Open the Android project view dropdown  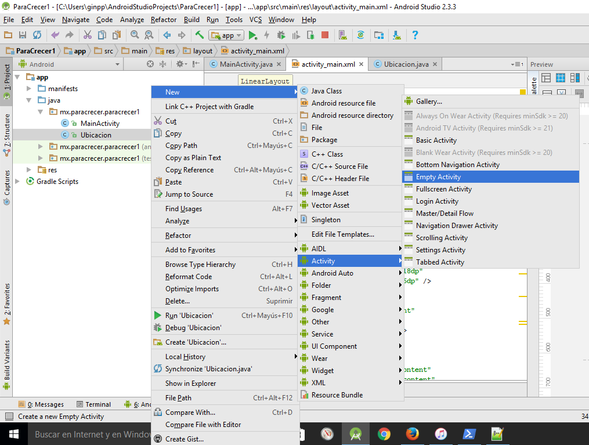click(70, 64)
